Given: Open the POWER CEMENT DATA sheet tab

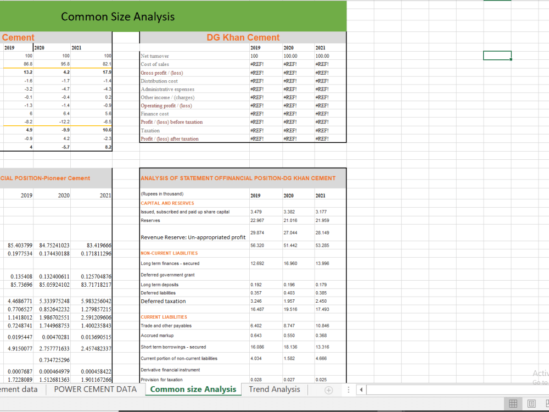Looking at the screenshot, I should (95, 389).
